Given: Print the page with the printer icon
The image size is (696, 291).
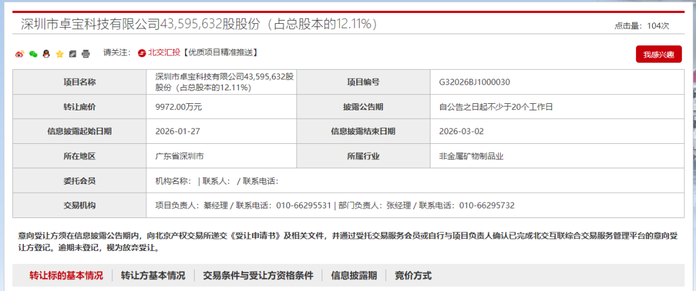Looking at the screenshot, I should 86,54.
